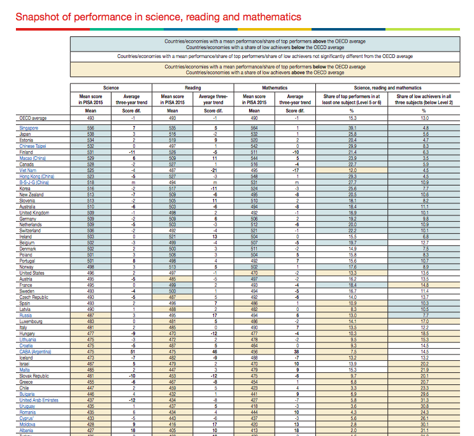Screen dimensions: 474x436
Task: Select the Mathematics column group header
Action: pos(274,88)
